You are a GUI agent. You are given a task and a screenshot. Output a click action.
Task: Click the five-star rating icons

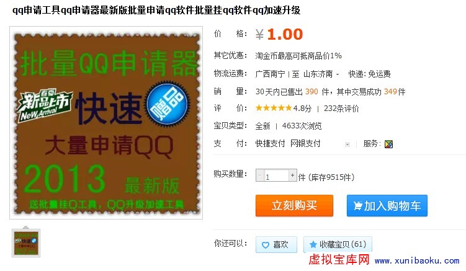274,108
